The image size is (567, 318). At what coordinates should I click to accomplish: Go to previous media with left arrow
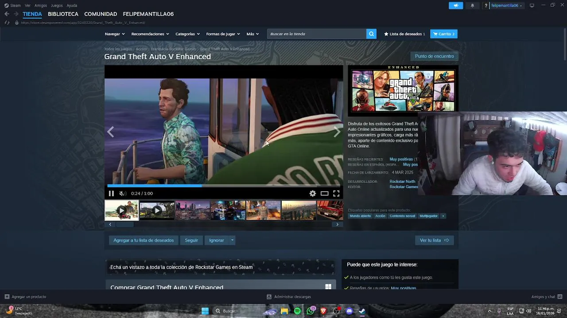coord(110,132)
